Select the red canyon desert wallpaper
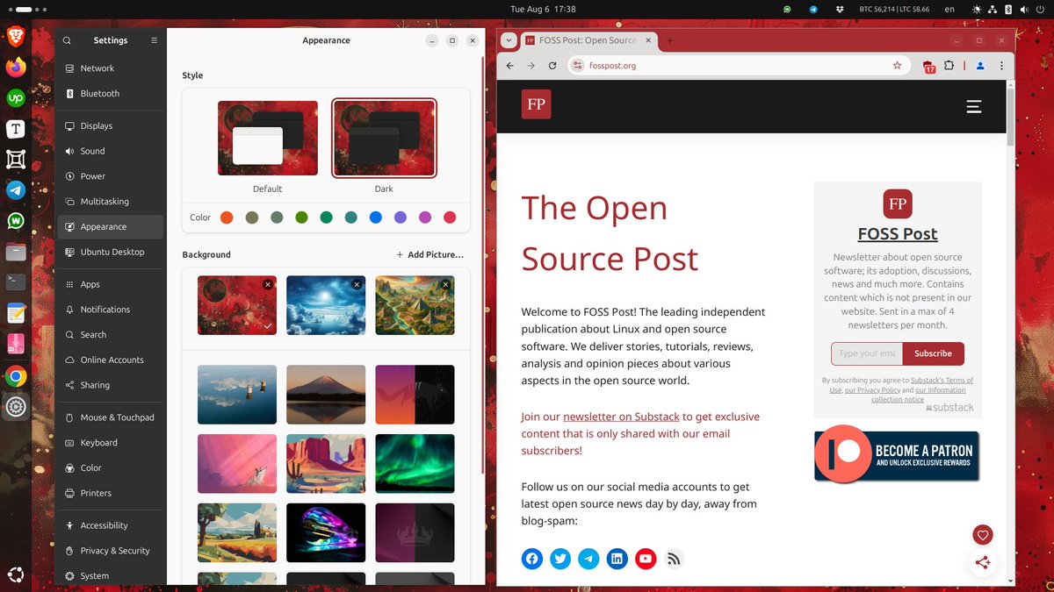The image size is (1054, 592). point(326,464)
